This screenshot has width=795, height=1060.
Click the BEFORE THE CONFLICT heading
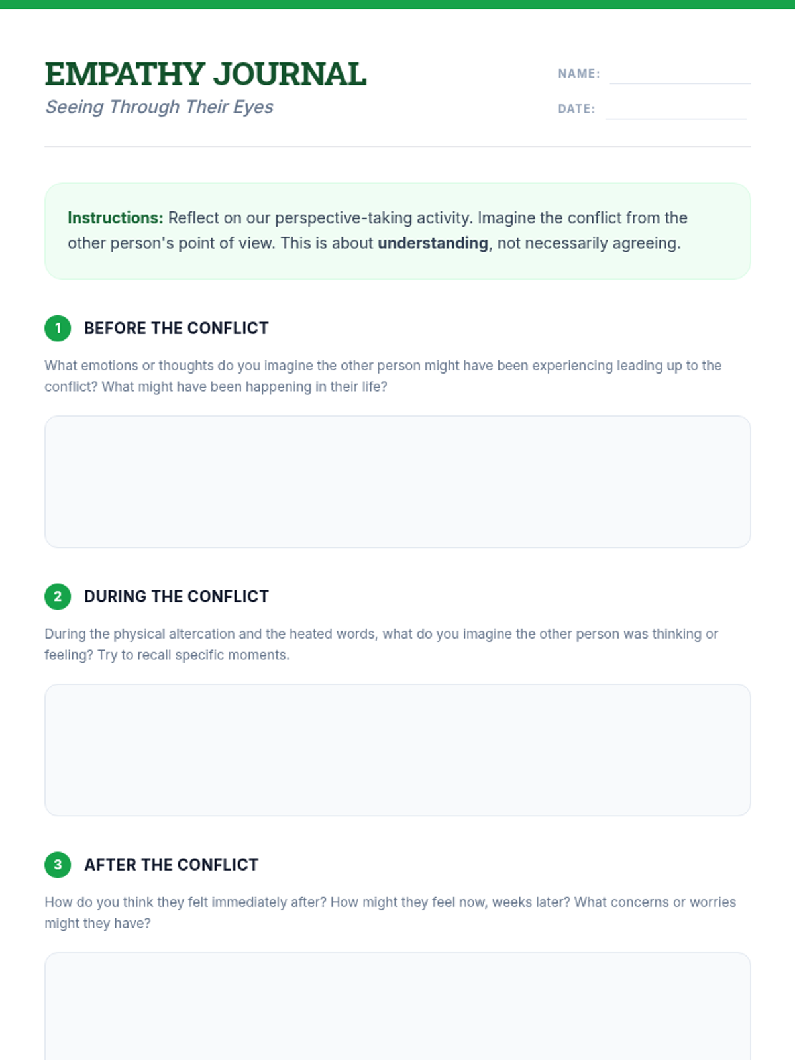click(176, 328)
